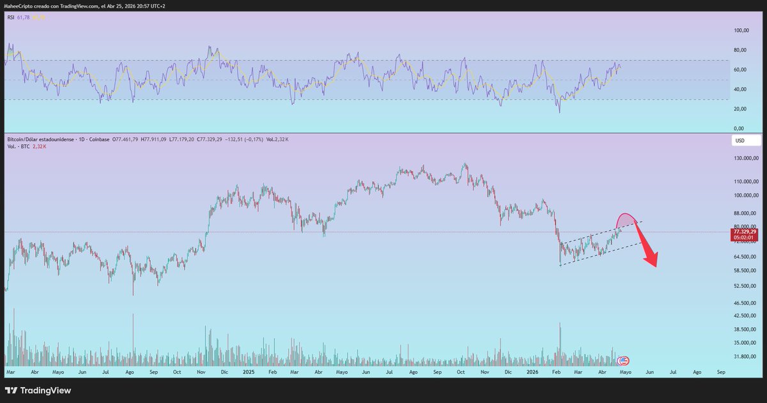Click the 80,00 RSI scale label
Image resolution: width=767 pixels, height=403 pixels.
[741, 50]
